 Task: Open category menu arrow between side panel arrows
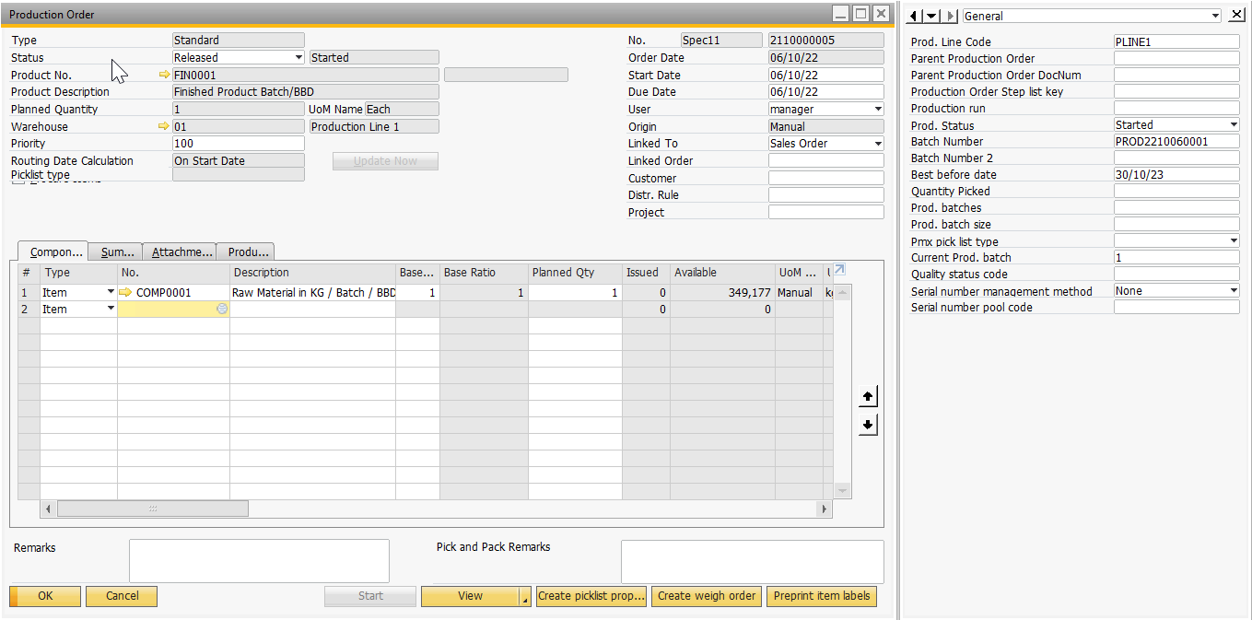click(932, 16)
